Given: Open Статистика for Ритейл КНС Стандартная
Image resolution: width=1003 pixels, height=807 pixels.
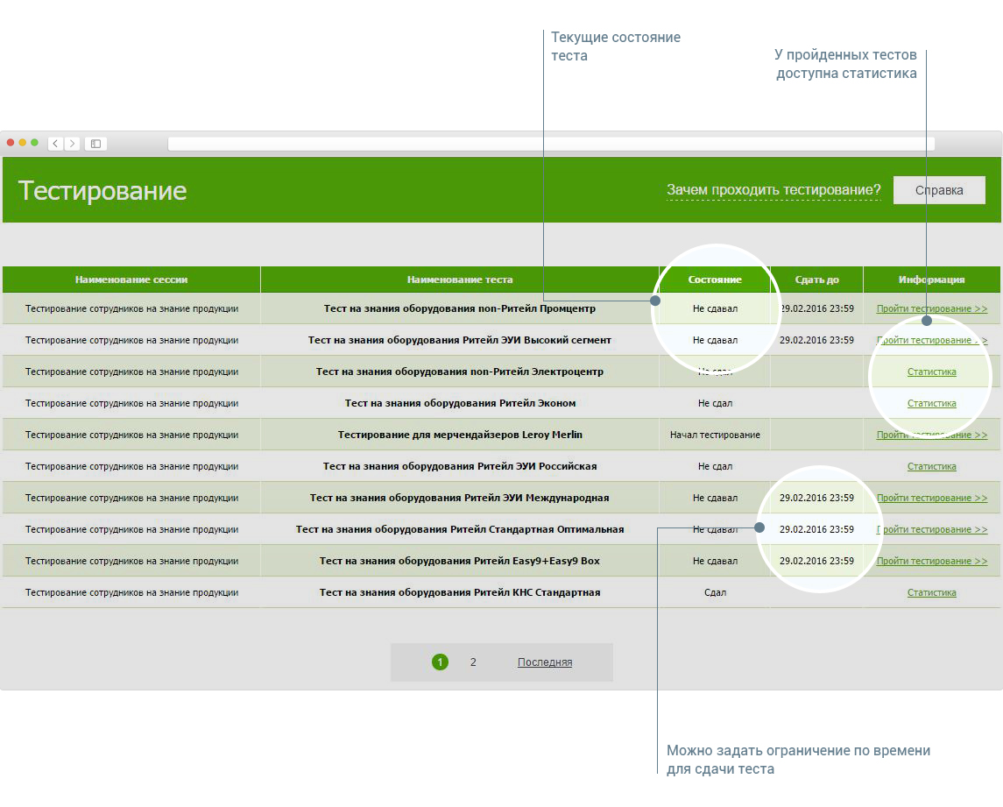Looking at the screenshot, I should coord(931,592).
